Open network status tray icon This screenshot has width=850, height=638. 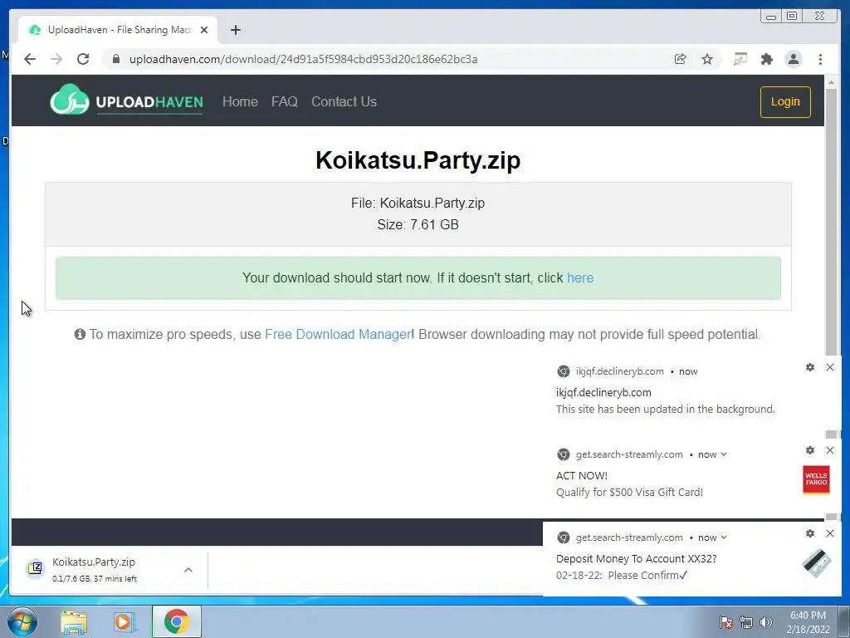click(x=746, y=622)
